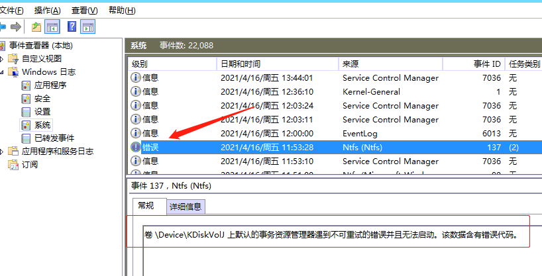The image size is (542, 276).
Task: Expand the 应用程序和服务日志 node
Action: [3, 152]
